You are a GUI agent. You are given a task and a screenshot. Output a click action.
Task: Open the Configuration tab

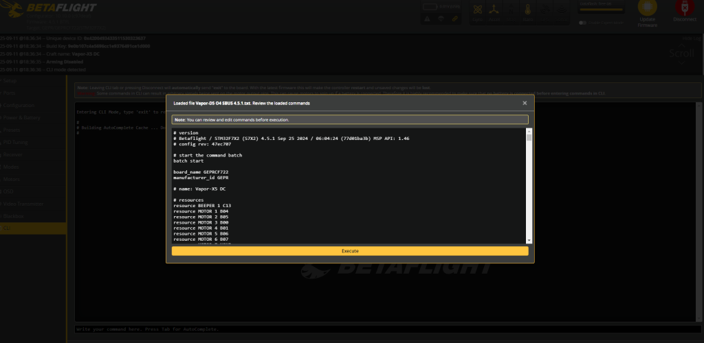pyautogui.click(x=33, y=105)
